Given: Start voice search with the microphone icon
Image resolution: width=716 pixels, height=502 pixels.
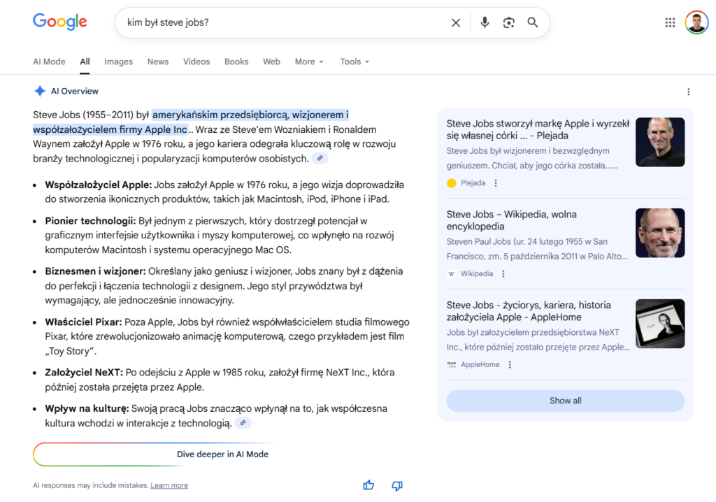Looking at the screenshot, I should [485, 23].
